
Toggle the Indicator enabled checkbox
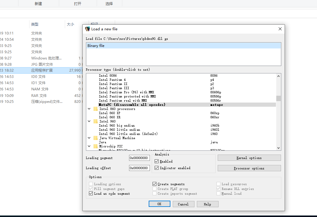(156, 167)
